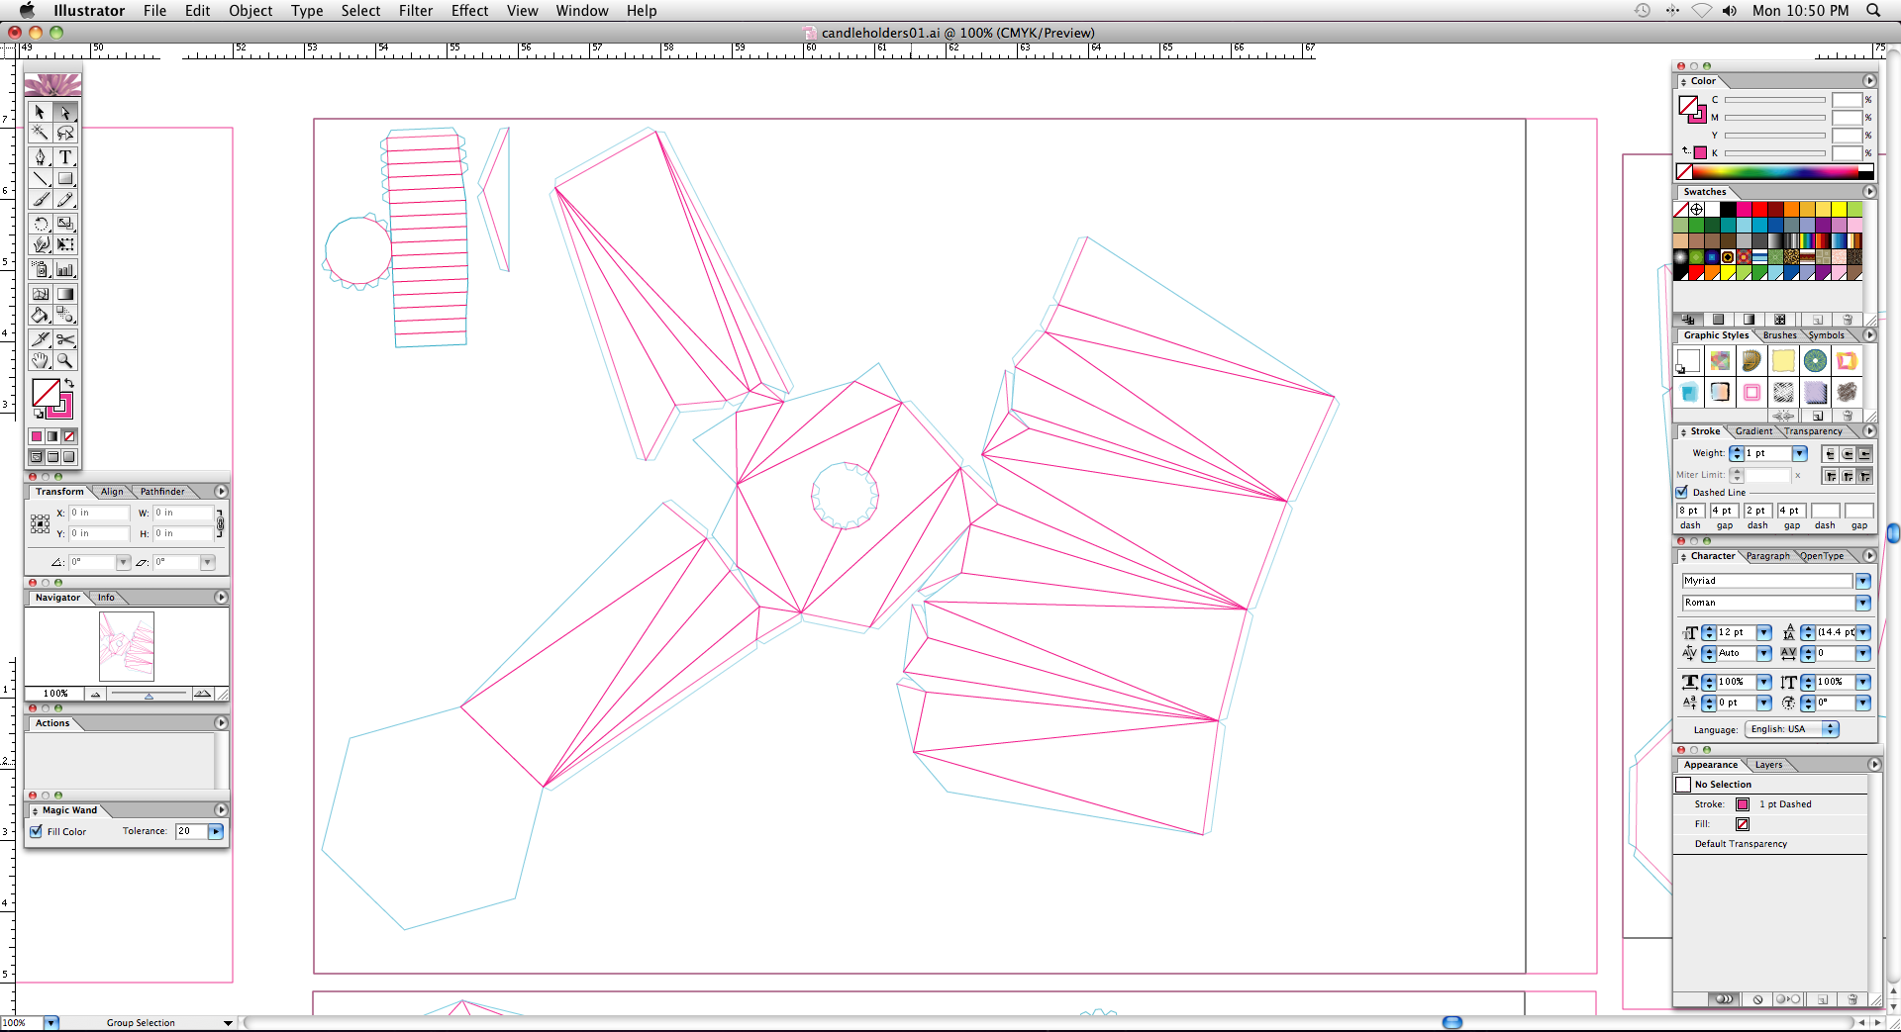Select the Gradient tool in toolbox
The height and width of the screenshot is (1032, 1901).
[x=65, y=294]
